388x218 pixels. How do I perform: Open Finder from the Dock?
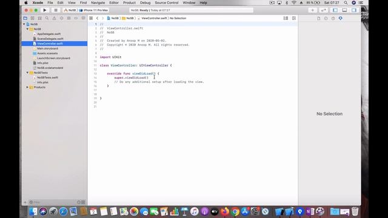tap(33, 211)
